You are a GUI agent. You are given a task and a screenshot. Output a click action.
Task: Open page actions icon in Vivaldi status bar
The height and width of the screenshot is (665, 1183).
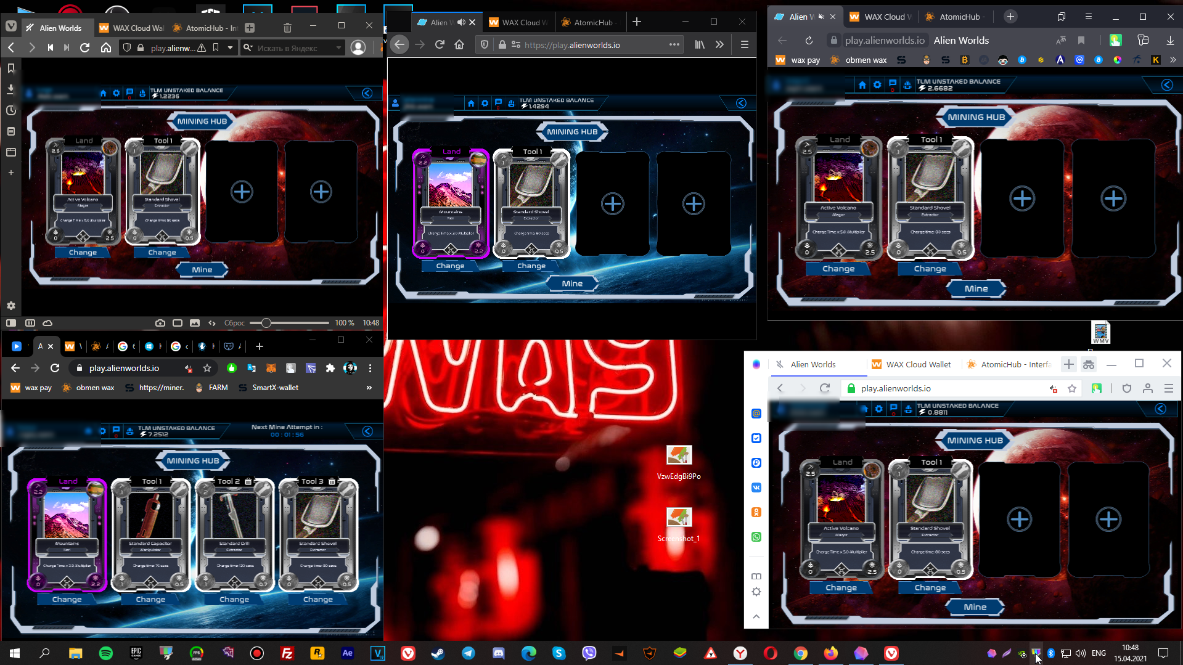[212, 323]
